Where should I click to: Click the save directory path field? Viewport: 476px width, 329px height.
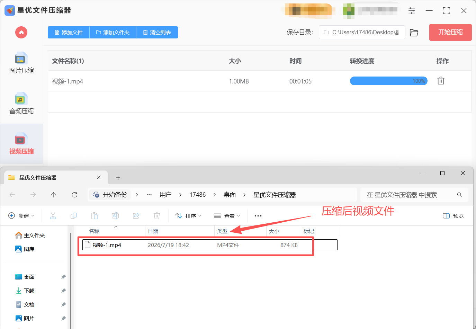click(362, 33)
